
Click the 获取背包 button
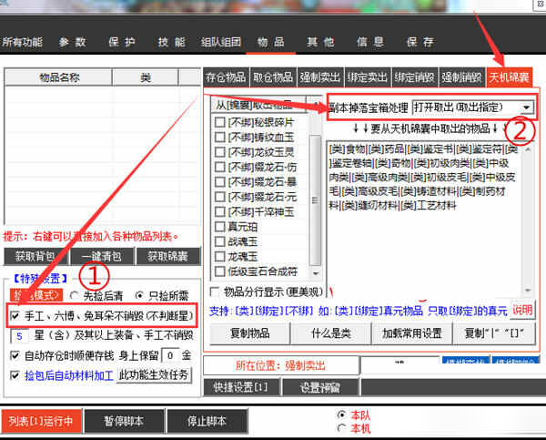(x=35, y=257)
